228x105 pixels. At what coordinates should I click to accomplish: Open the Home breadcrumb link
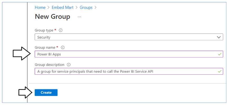point(40,8)
